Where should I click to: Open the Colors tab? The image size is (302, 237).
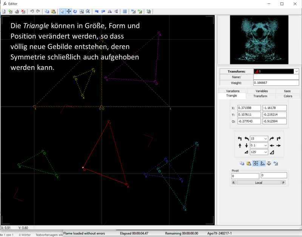coord(288,96)
